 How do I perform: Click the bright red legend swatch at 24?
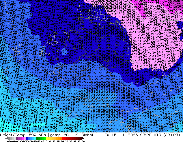(x=63, y=138)
